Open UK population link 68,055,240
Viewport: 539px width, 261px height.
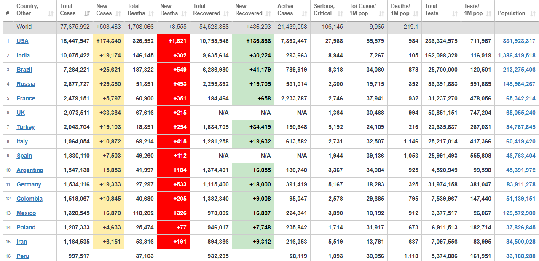click(x=521, y=113)
